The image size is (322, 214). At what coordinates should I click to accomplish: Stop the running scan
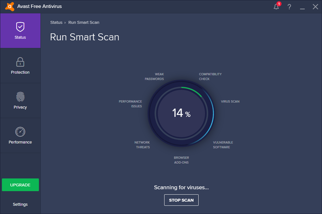click(x=181, y=200)
